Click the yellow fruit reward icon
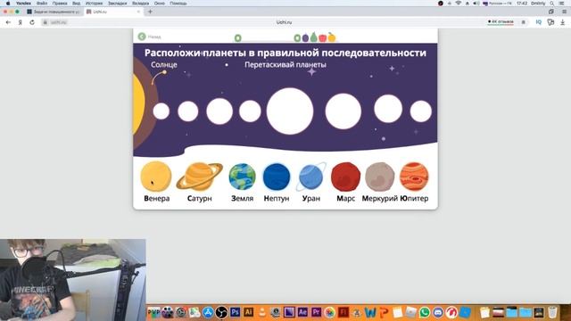The width and height of the screenshot is (571, 321). click(x=331, y=37)
